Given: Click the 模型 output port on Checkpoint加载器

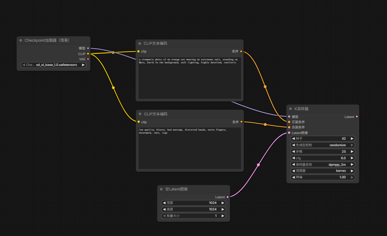Looking at the screenshot, I should pyautogui.click(x=88, y=48).
